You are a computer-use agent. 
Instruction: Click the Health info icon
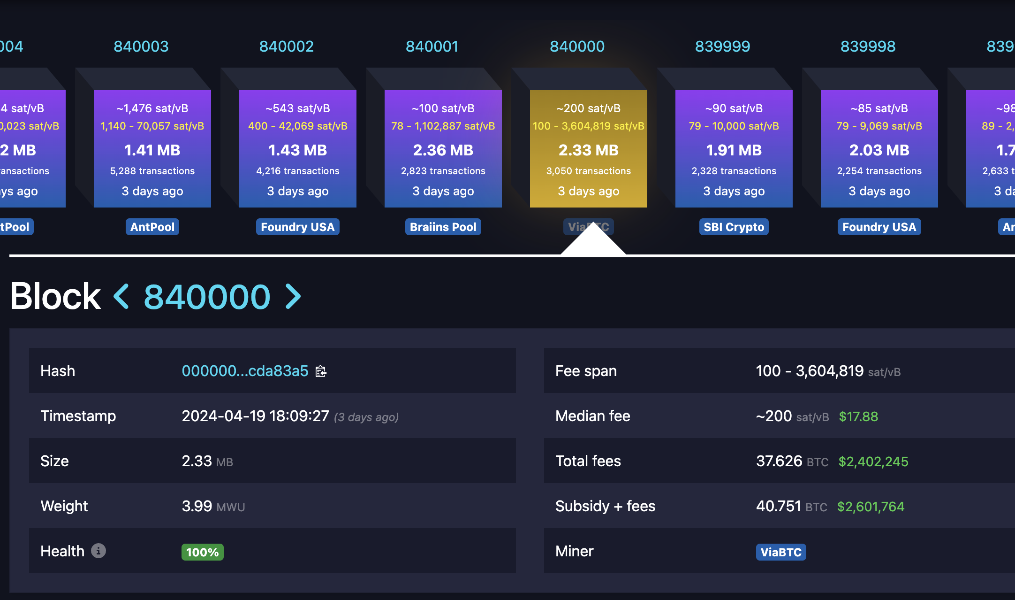point(98,551)
